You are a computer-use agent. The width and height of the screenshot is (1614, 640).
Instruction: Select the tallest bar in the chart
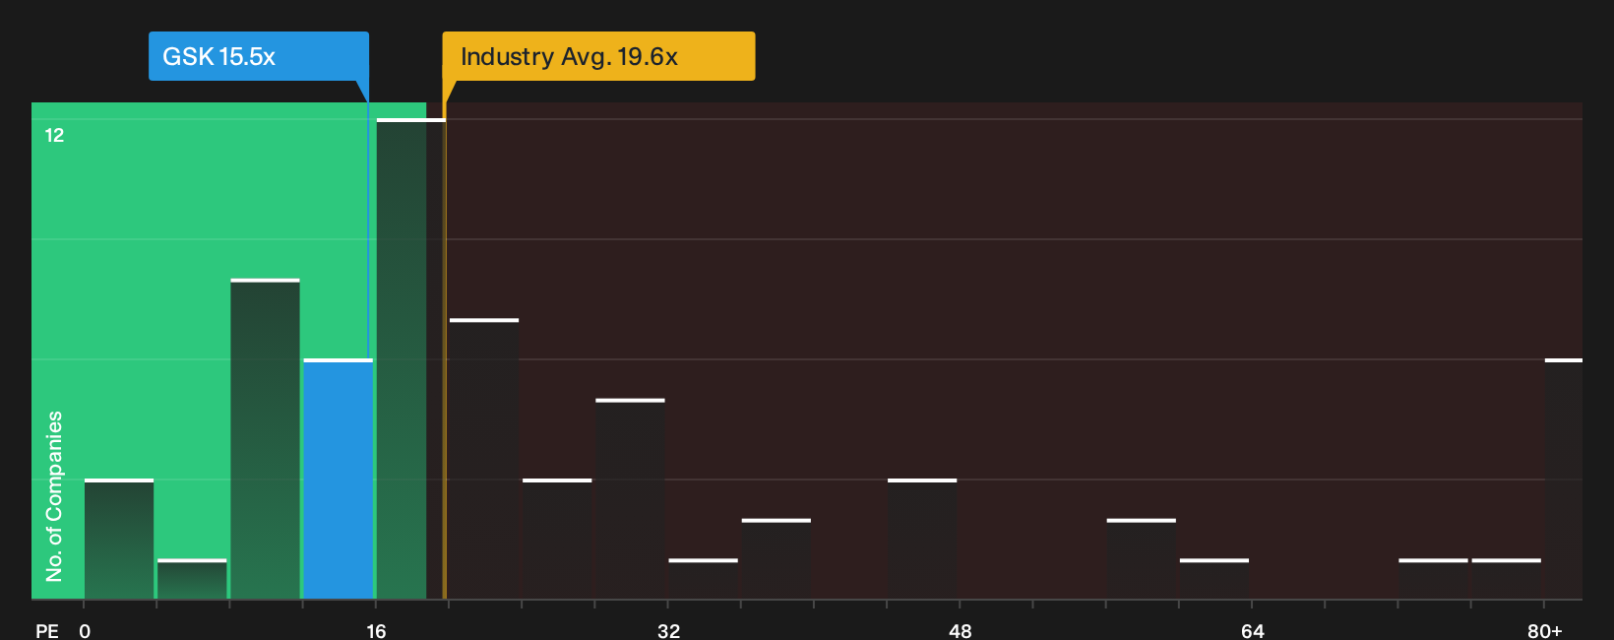pos(411,358)
